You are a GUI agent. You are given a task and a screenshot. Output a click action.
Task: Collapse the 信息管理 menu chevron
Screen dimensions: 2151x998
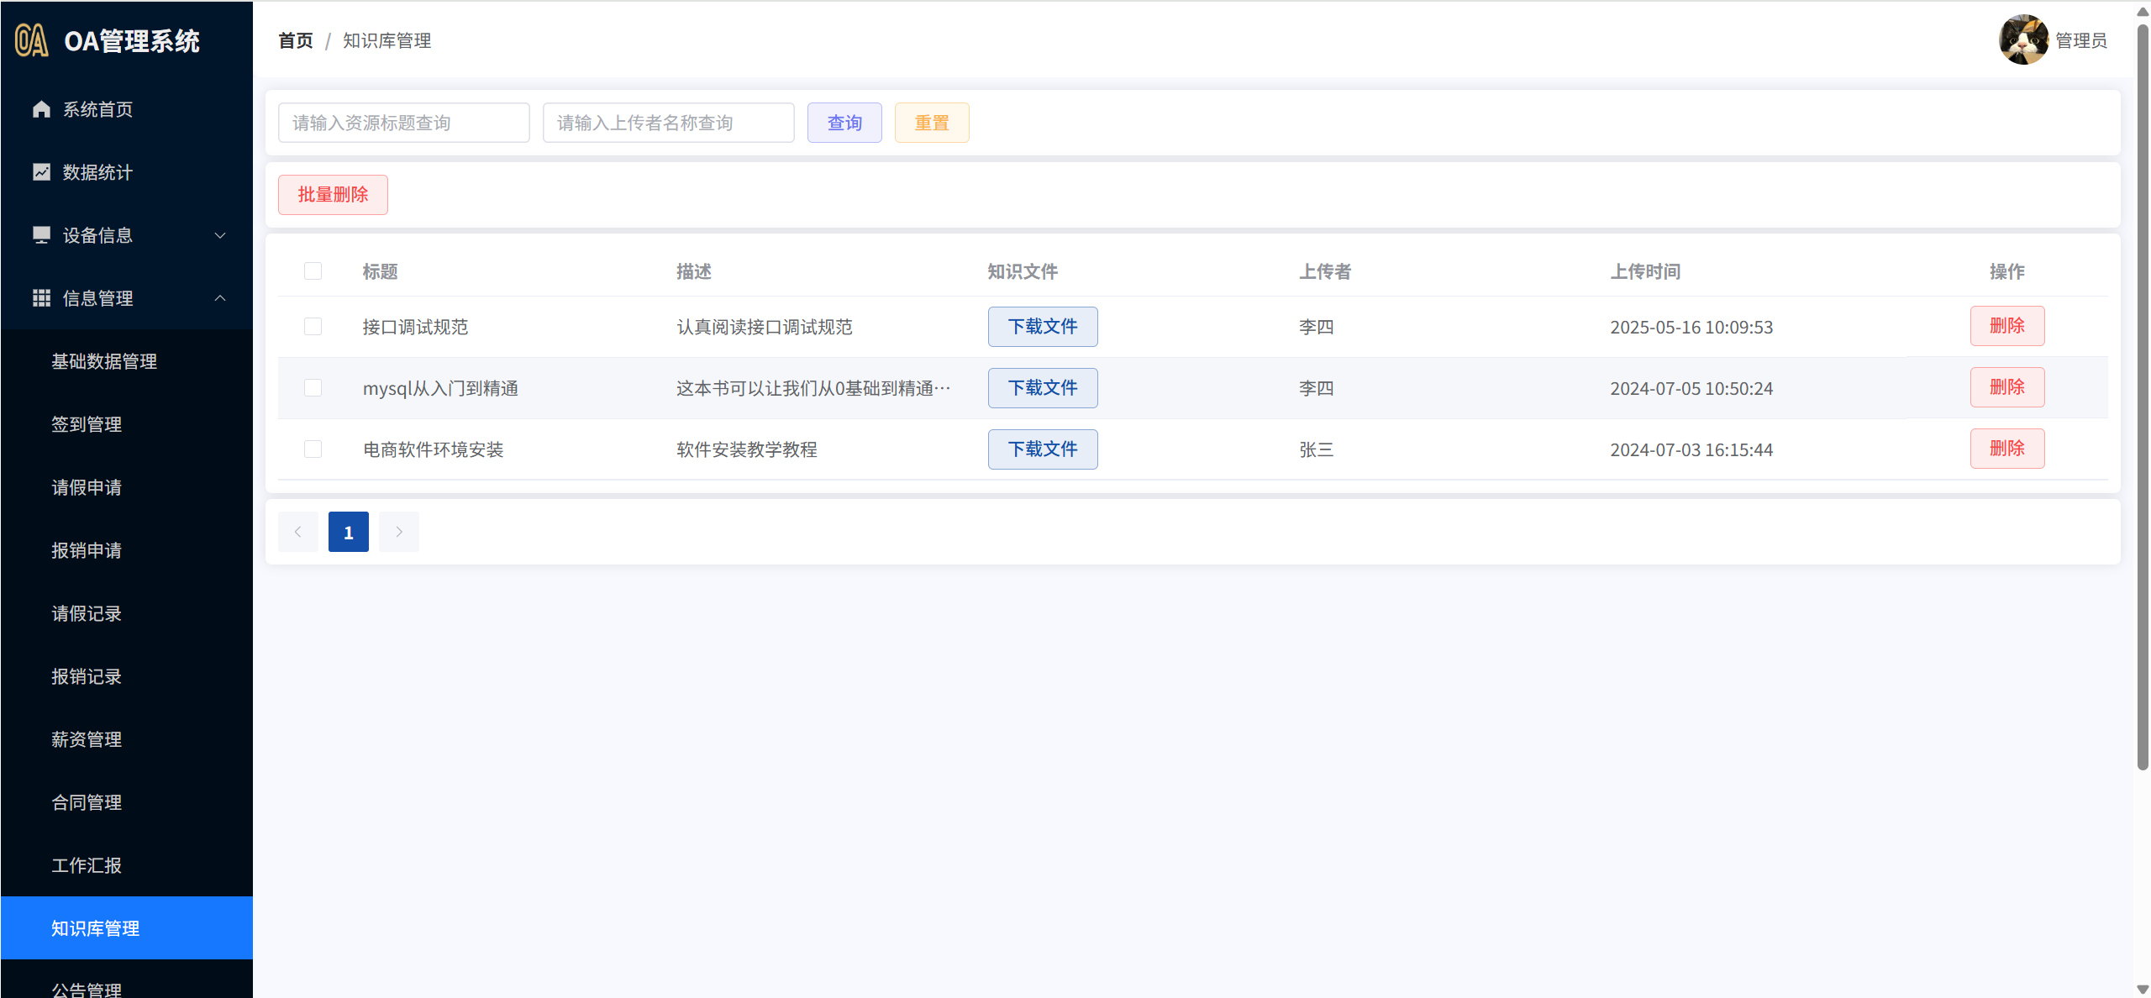tap(220, 298)
